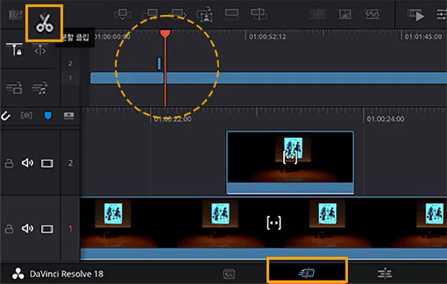447x284 pixels.
Task: Select the smart insert icon
Action: click(123, 13)
